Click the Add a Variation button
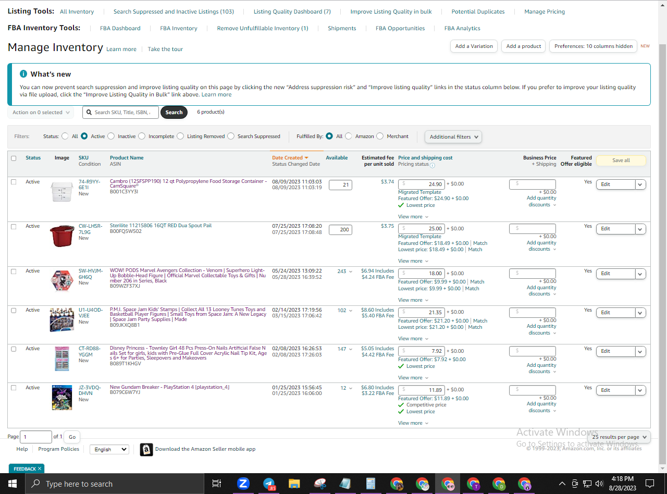Image resolution: width=667 pixels, height=494 pixels. (x=474, y=46)
